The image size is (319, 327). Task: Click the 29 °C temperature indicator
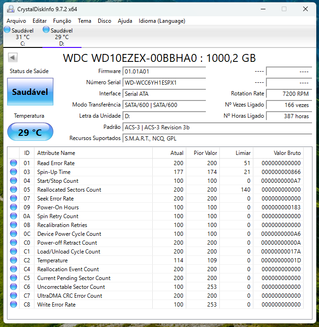pyautogui.click(x=30, y=133)
